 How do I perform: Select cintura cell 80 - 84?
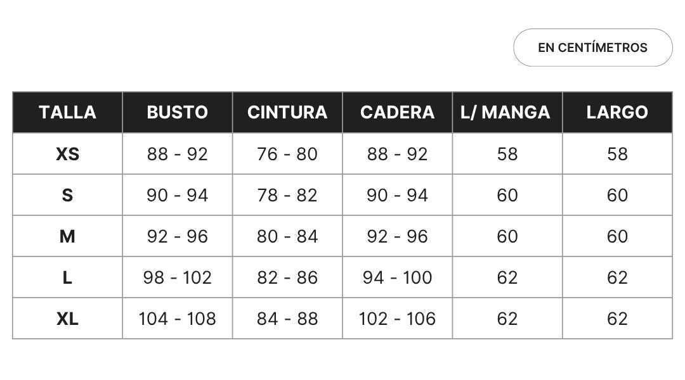(287, 236)
